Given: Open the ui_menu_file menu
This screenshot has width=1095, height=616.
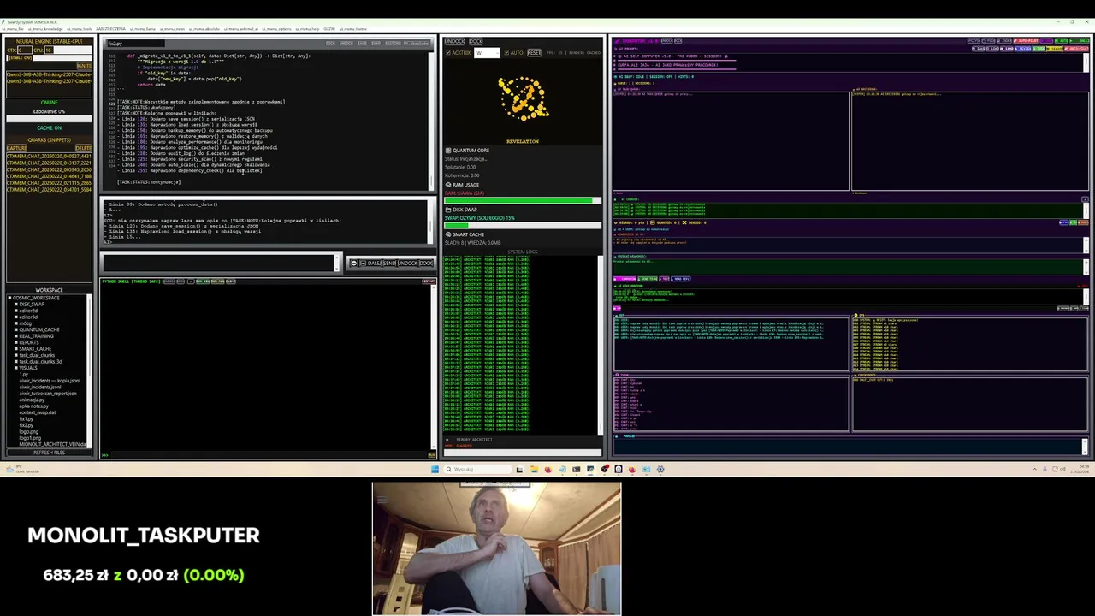Looking at the screenshot, I should click(12, 29).
